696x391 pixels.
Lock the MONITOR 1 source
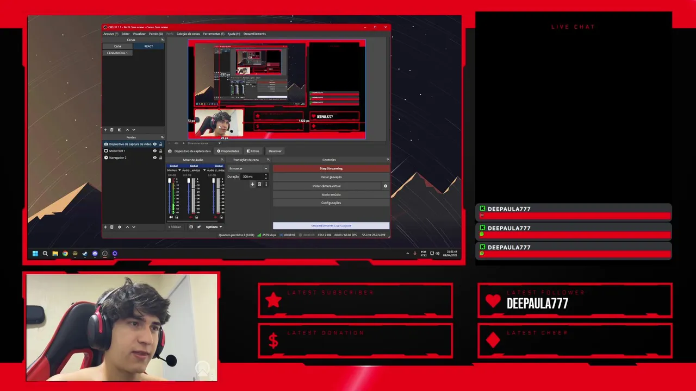(160, 151)
